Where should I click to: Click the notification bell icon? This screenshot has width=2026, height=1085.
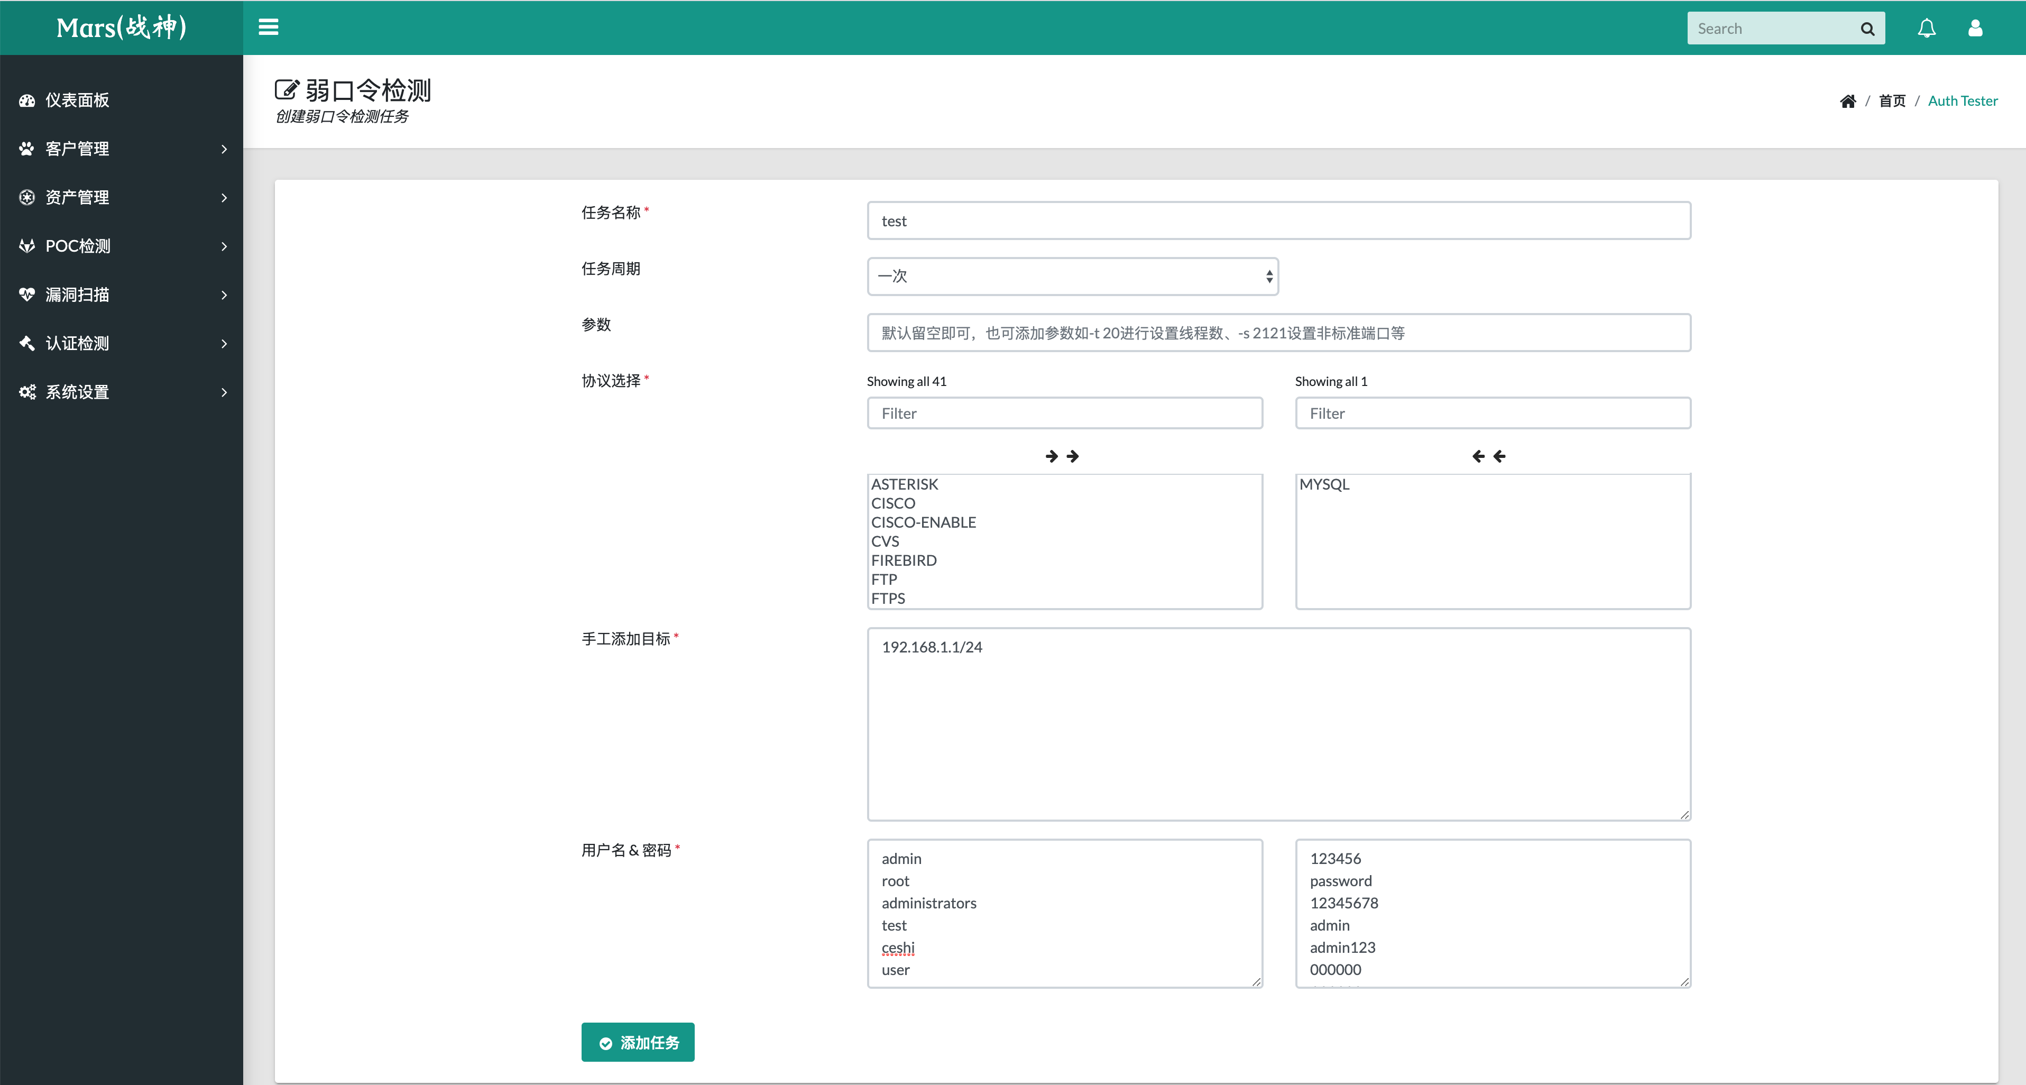coord(1926,29)
